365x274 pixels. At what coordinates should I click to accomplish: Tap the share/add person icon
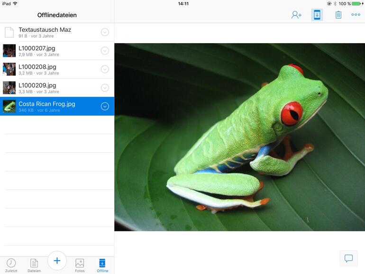coord(296,15)
